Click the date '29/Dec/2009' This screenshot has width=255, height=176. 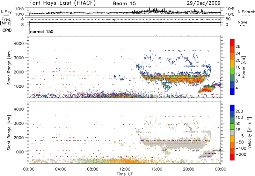pos(204,3)
